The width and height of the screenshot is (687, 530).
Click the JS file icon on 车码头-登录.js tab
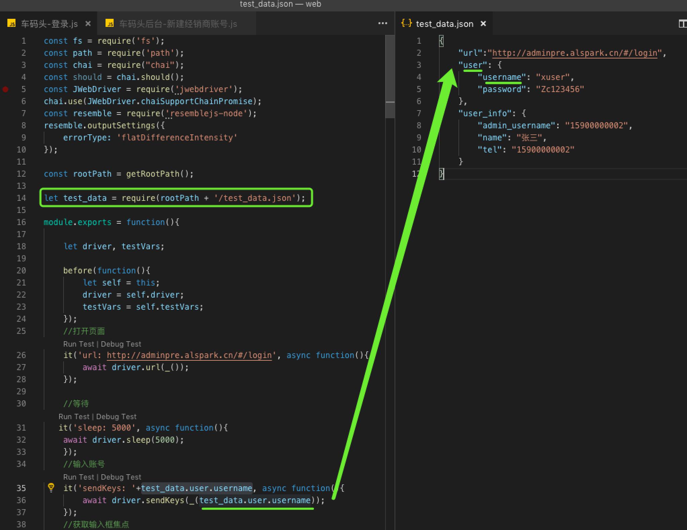click(x=12, y=23)
